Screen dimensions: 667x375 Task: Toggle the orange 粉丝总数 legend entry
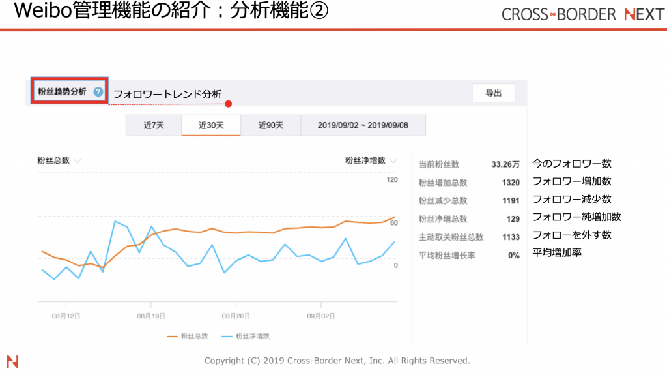coord(188,337)
